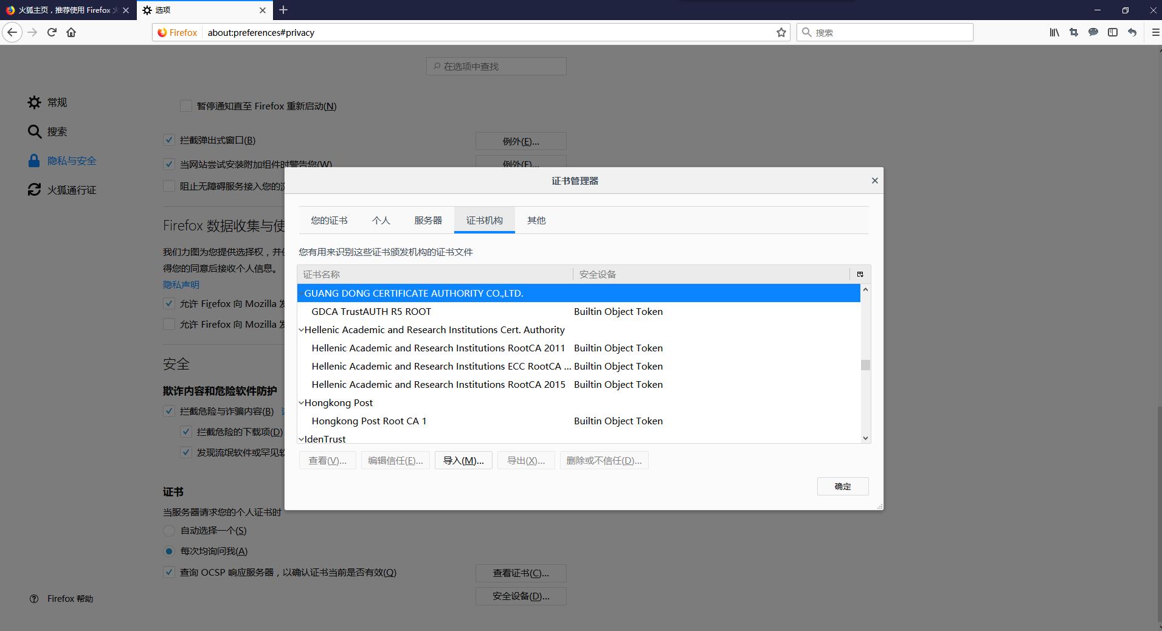Toggle 当网站尝试安装附加组件时警告您 checkbox
This screenshot has height=631, width=1162.
click(x=169, y=164)
